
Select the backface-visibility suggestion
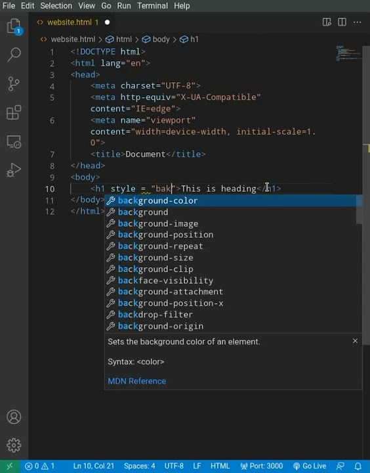[x=230, y=281]
